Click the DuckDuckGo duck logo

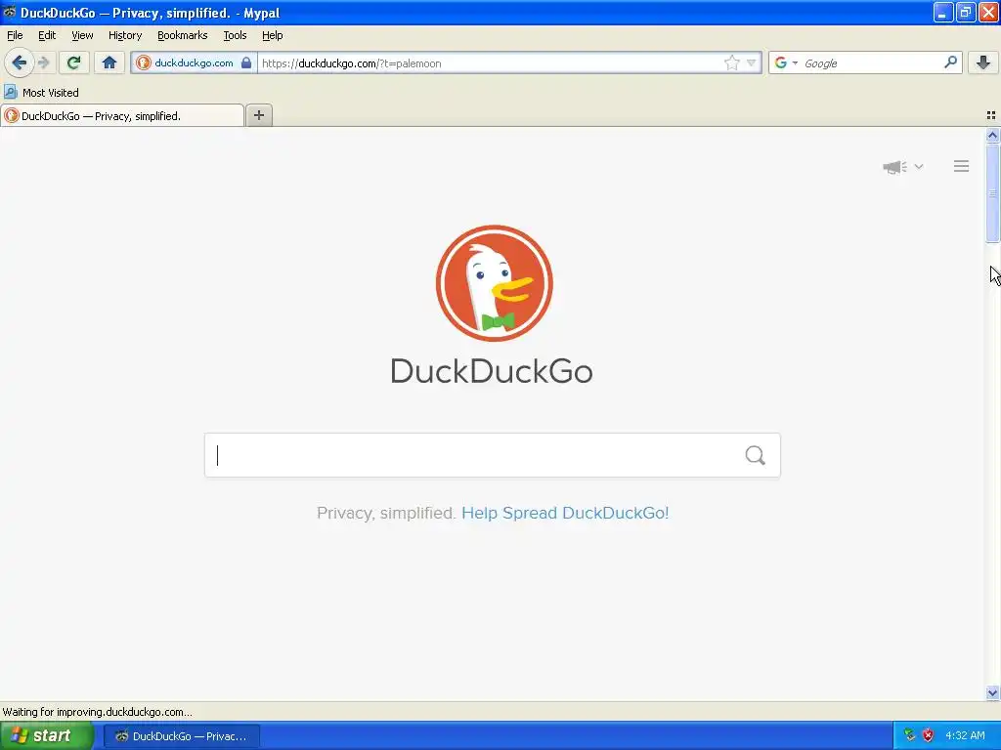pos(494,283)
